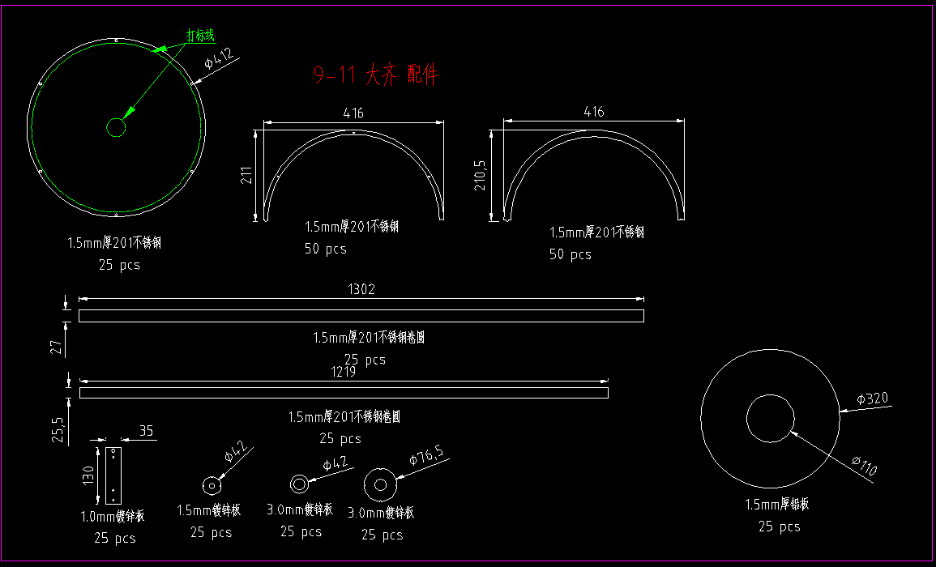
Task: Select the 1219 length dimension text
Action: 343,372
